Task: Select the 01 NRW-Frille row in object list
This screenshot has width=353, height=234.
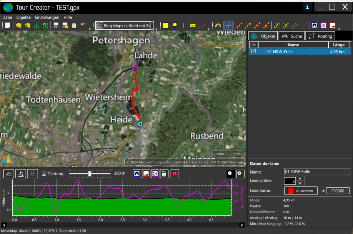Action: (x=300, y=52)
